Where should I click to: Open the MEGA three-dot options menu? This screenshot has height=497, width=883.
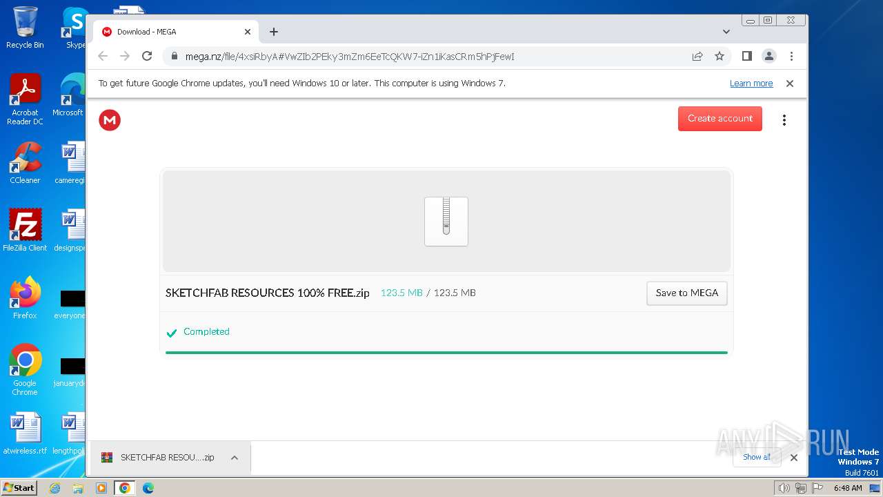coord(784,120)
